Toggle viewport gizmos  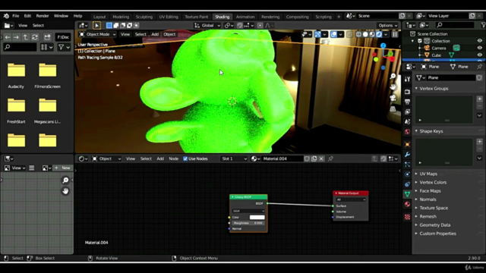(317, 34)
